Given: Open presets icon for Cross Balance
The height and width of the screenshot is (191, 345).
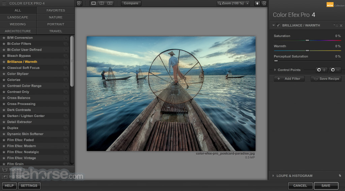Looking at the screenshot, I should (66, 98).
